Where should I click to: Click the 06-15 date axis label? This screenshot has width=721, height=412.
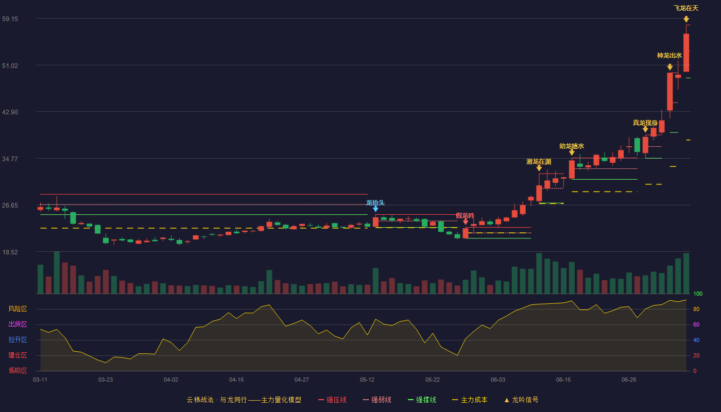pyautogui.click(x=563, y=380)
